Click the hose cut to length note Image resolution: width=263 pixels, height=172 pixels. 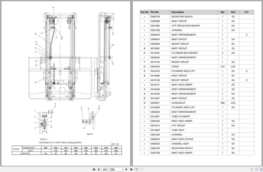pyautogui.click(x=60, y=142)
